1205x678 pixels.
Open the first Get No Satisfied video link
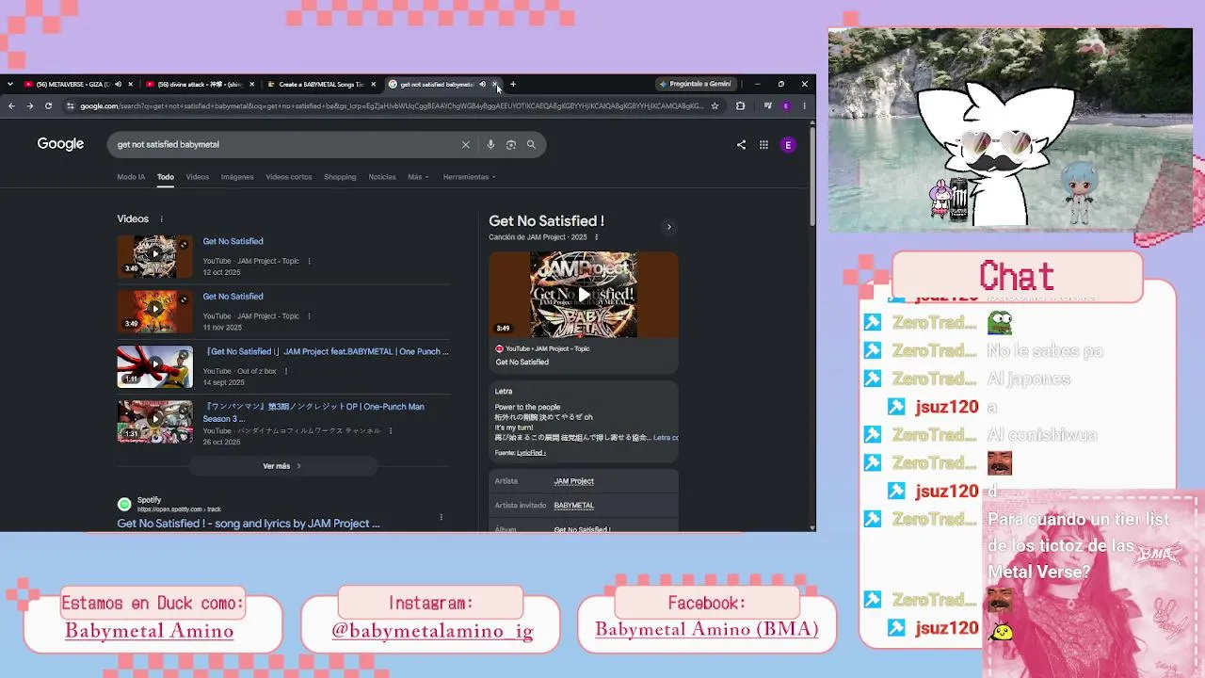(x=233, y=242)
